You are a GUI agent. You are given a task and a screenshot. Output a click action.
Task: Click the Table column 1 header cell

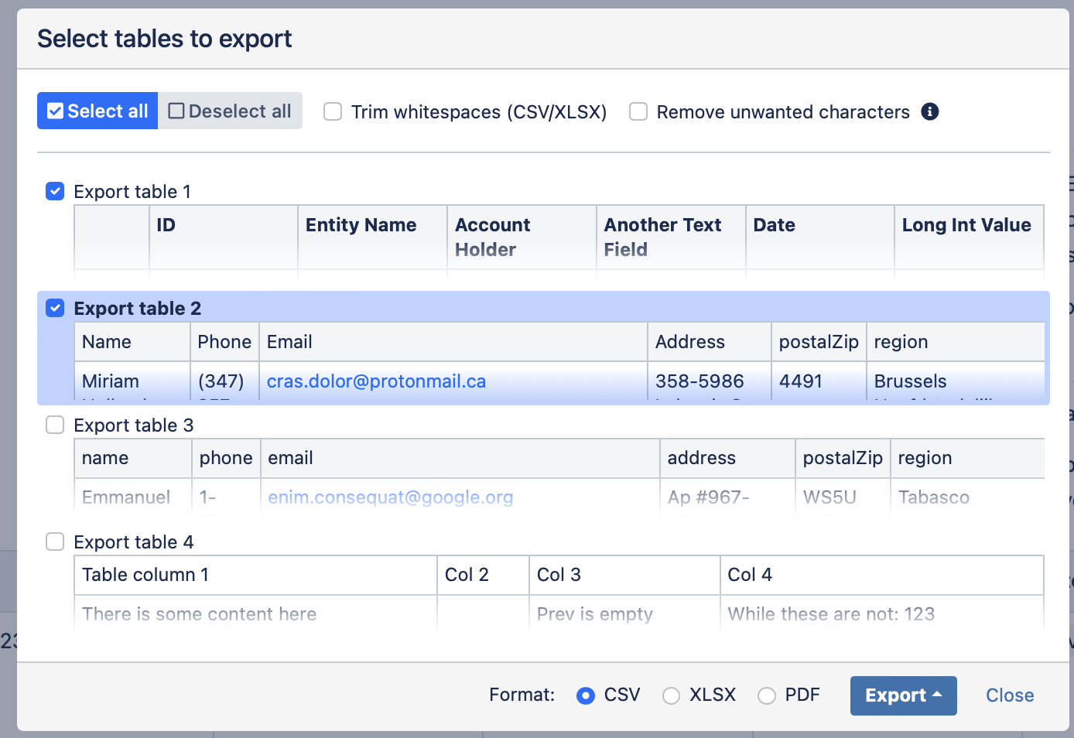[145, 575]
